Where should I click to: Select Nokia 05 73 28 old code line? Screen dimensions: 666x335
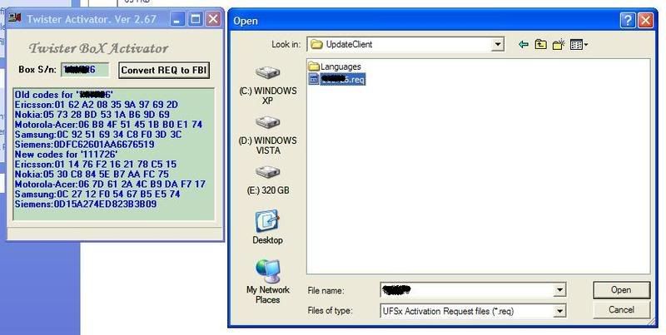92,115
